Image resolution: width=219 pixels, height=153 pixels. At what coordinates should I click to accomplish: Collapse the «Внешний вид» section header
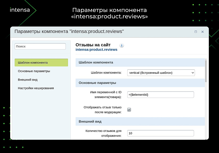pyautogui.click(x=140, y=122)
